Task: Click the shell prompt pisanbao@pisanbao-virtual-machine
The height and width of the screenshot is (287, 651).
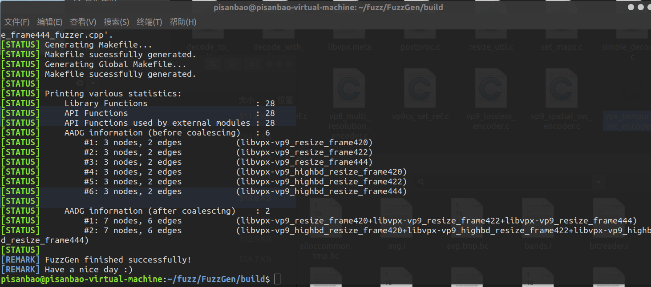Action: (x=82, y=279)
